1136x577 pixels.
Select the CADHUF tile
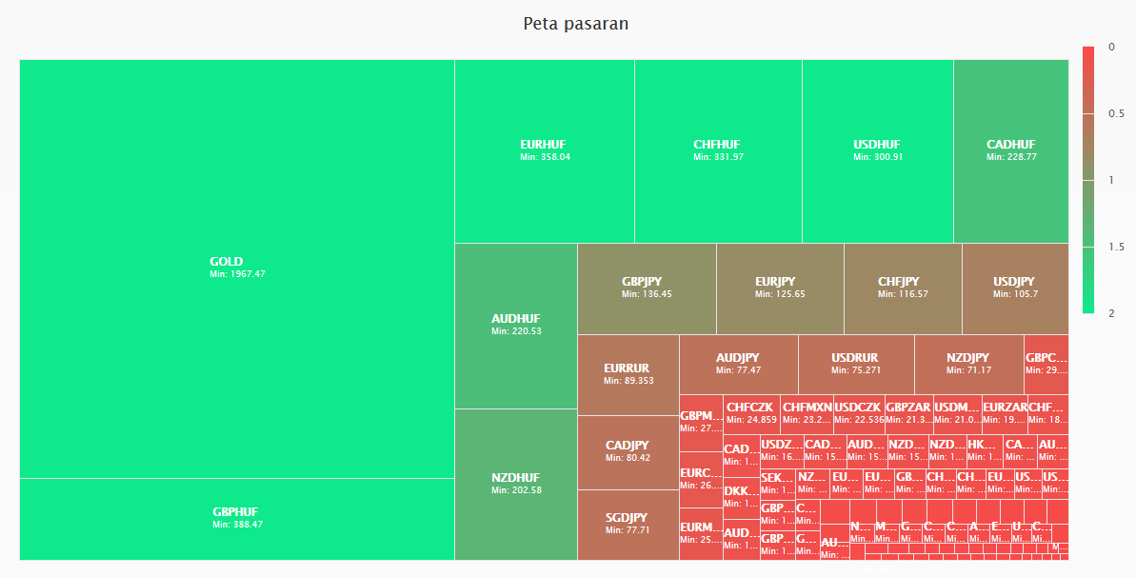pyautogui.click(x=1011, y=151)
